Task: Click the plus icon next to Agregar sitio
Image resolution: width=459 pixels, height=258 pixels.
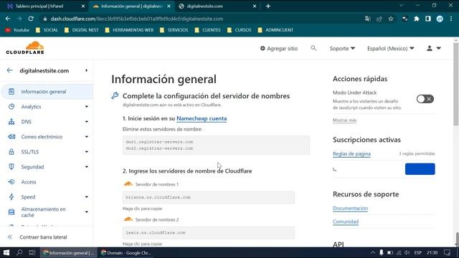Action: coord(262,48)
